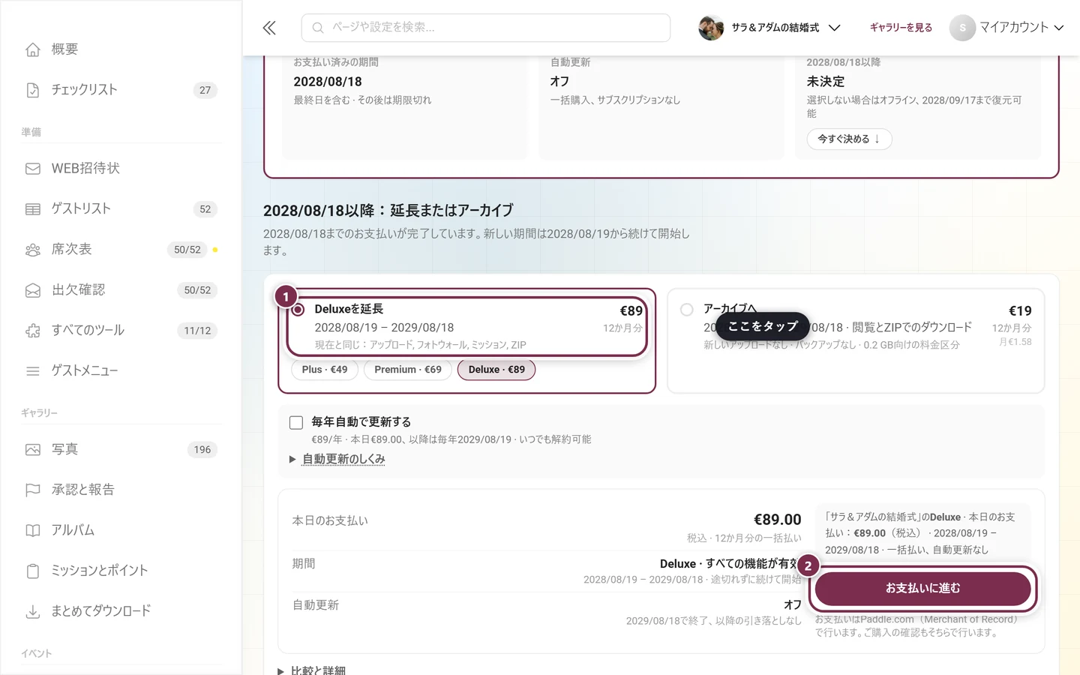Click the WEB招待状 envelope icon
1080x675 pixels.
click(33, 169)
